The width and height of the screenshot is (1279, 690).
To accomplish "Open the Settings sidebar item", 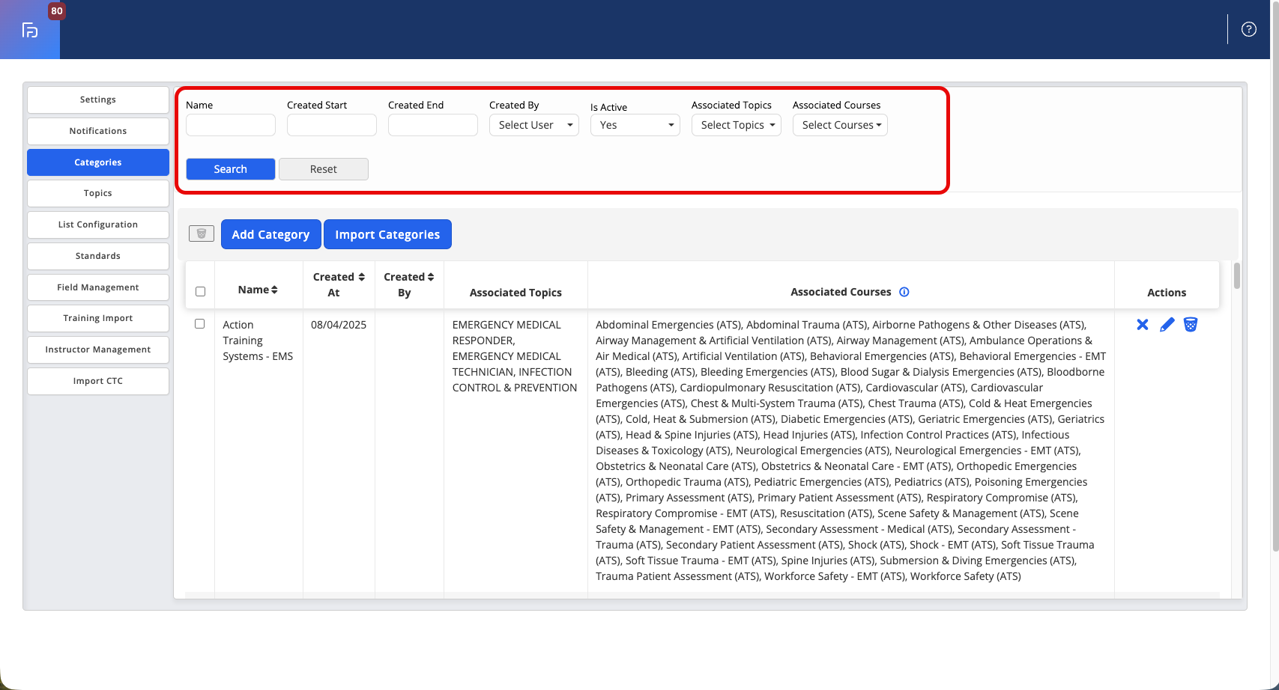I will pyautogui.click(x=98, y=100).
